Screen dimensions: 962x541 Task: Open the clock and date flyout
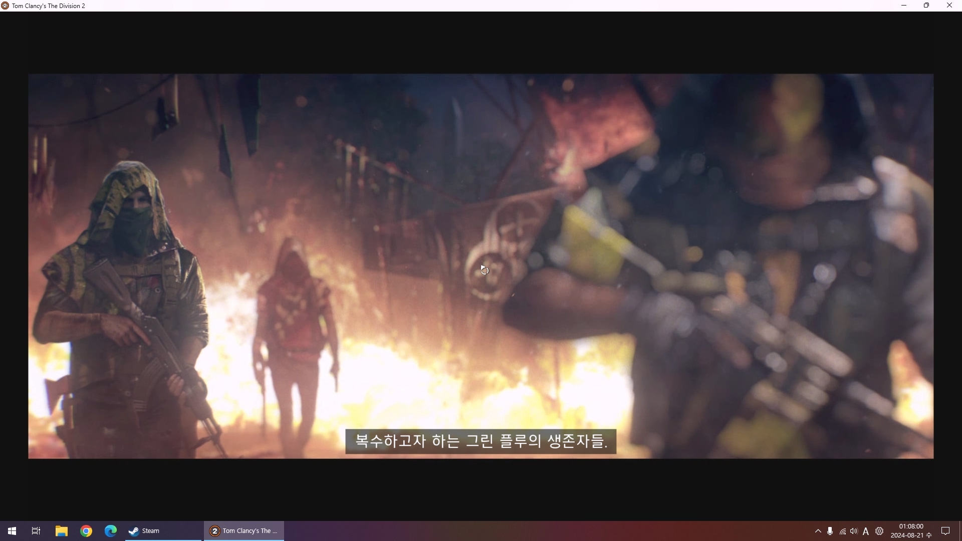coord(911,531)
